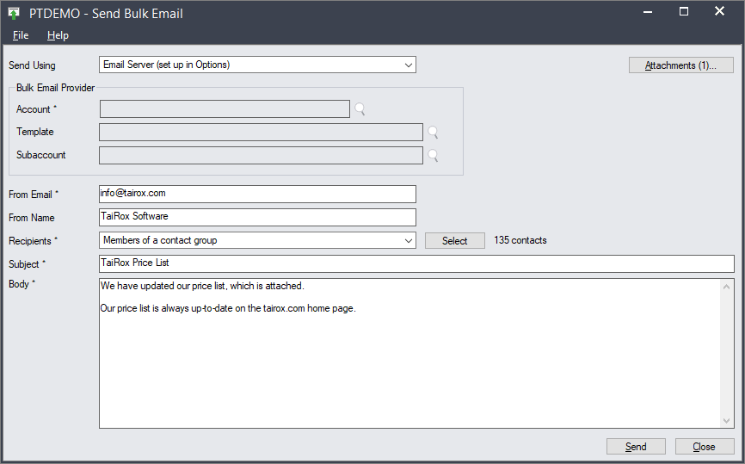Click the Body scrollbar up arrow

tap(726, 287)
